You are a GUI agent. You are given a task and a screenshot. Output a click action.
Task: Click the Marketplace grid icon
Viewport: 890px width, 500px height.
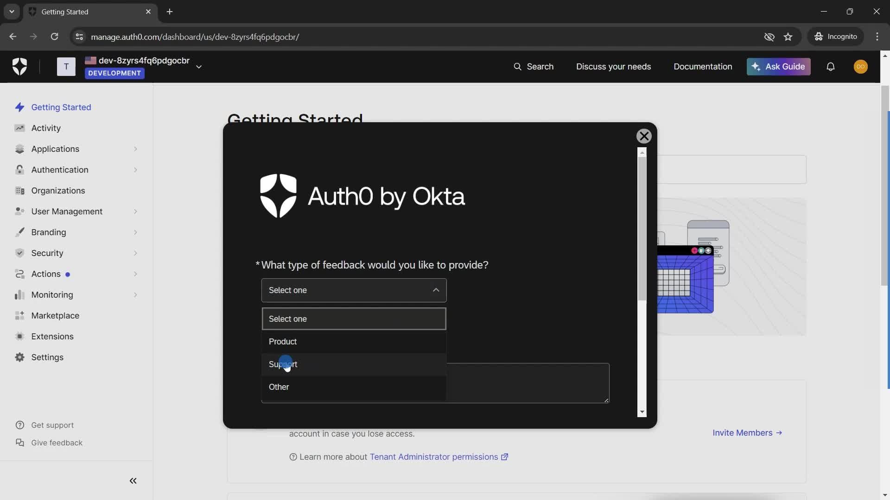tap(19, 316)
